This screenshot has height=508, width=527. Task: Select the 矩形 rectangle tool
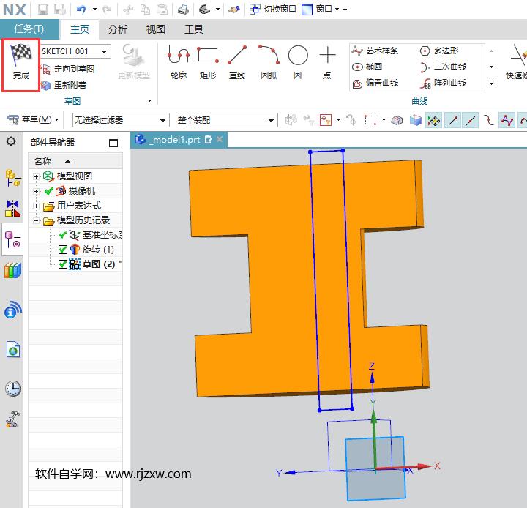[208, 61]
